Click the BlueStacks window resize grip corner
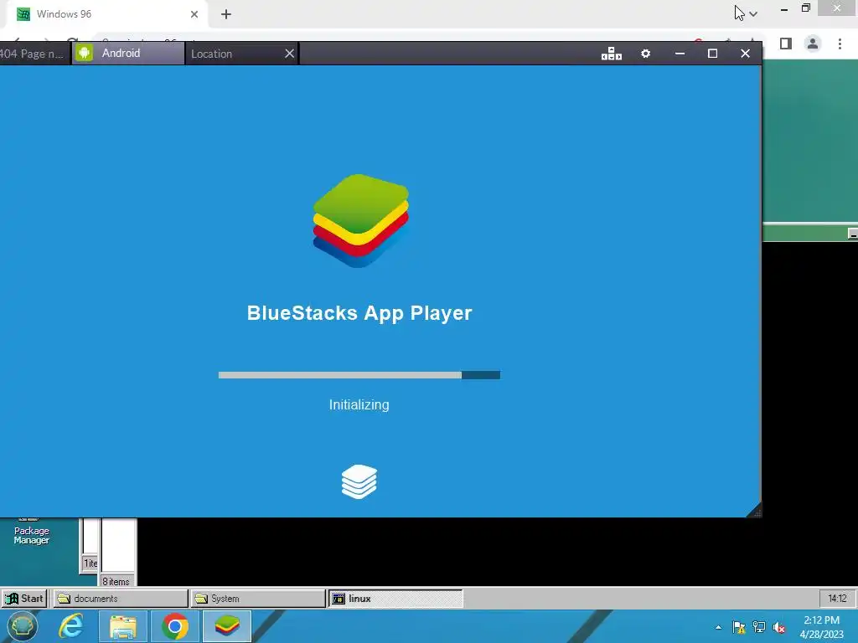The width and height of the screenshot is (858, 643). [755, 511]
